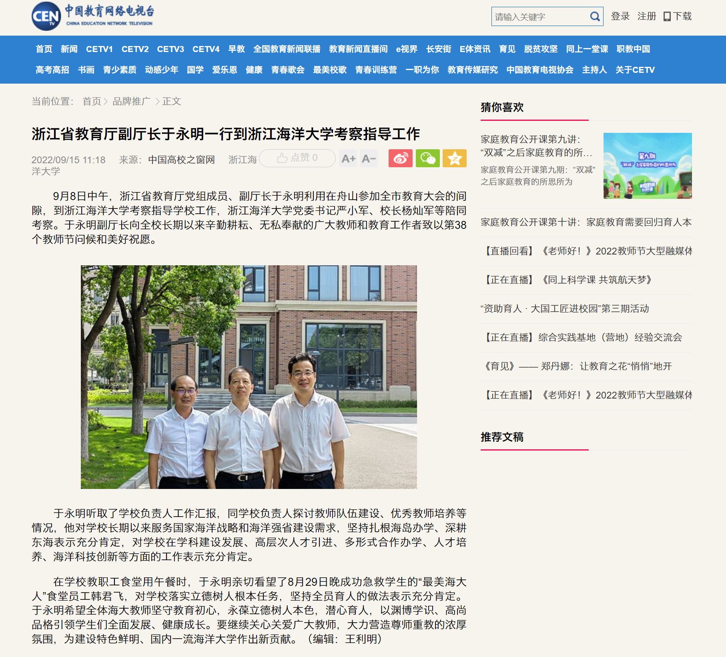The image size is (726, 657).
Task: Open CETV1 channel menu item
Action: click(x=99, y=49)
